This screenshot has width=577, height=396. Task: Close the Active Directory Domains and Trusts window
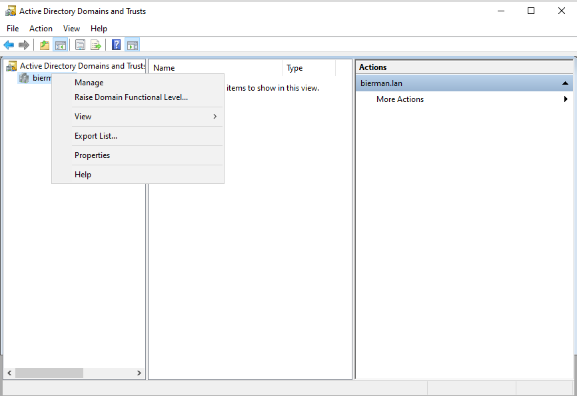tap(562, 11)
